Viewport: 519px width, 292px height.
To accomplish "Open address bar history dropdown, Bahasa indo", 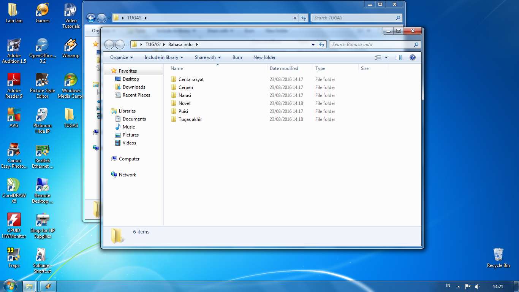I will 313,44.
